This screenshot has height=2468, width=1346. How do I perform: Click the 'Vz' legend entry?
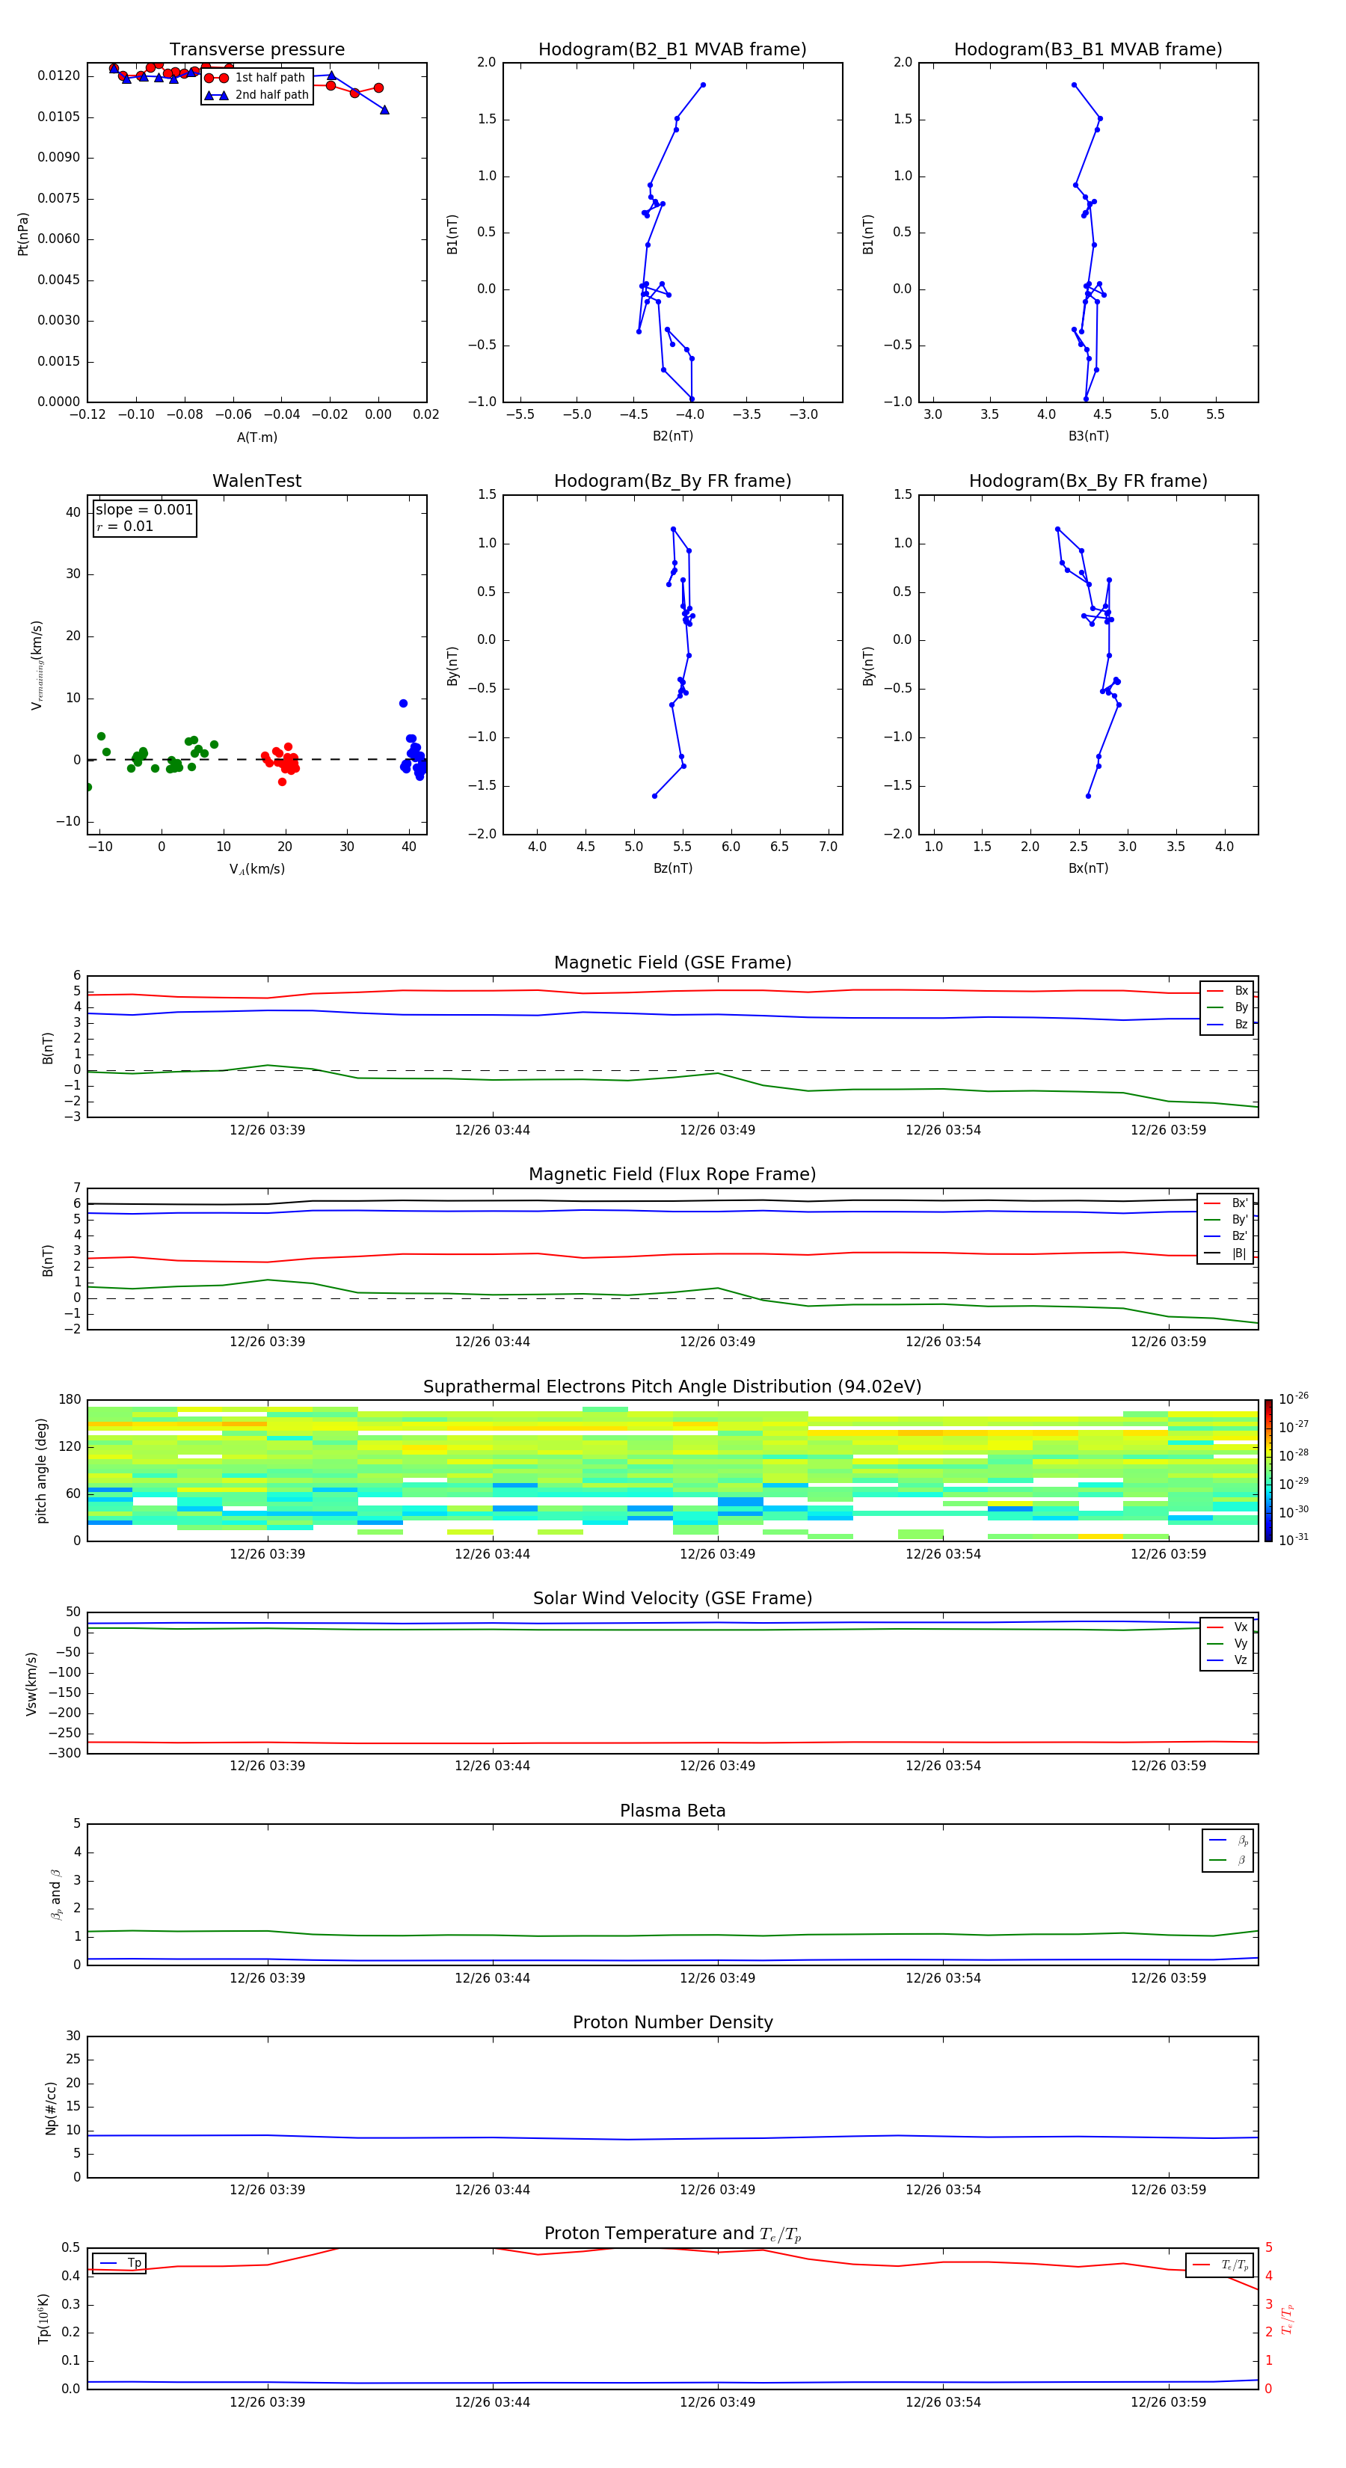pyautogui.click(x=1228, y=1660)
